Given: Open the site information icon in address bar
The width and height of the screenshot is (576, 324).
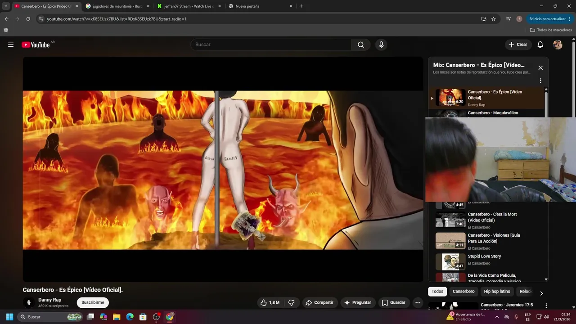Looking at the screenshot, I should coord(41,19).
